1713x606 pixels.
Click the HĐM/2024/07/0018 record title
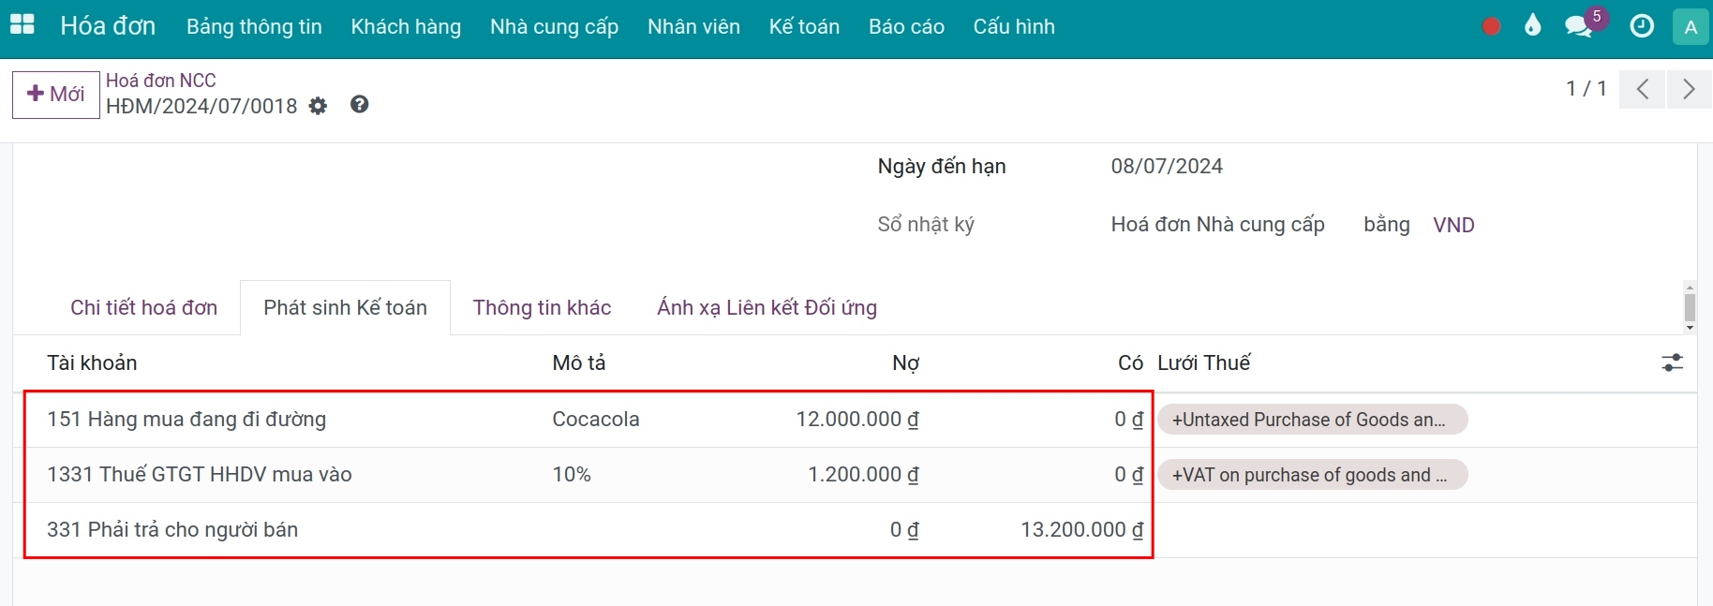(201, 106)
